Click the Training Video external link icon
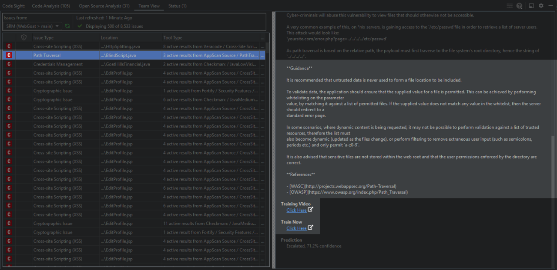The width and height of the screenshot is (557, 270). click(x=310, y=210)
